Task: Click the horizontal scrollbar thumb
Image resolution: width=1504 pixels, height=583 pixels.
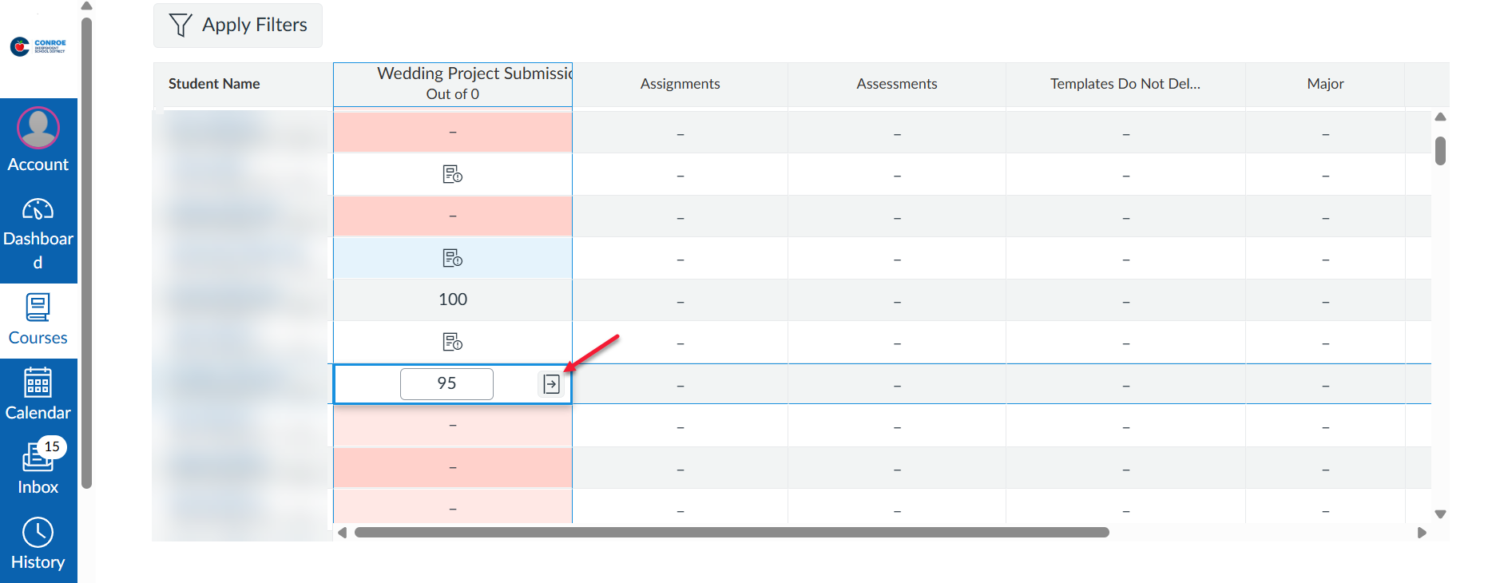Action: coord(731,533)
